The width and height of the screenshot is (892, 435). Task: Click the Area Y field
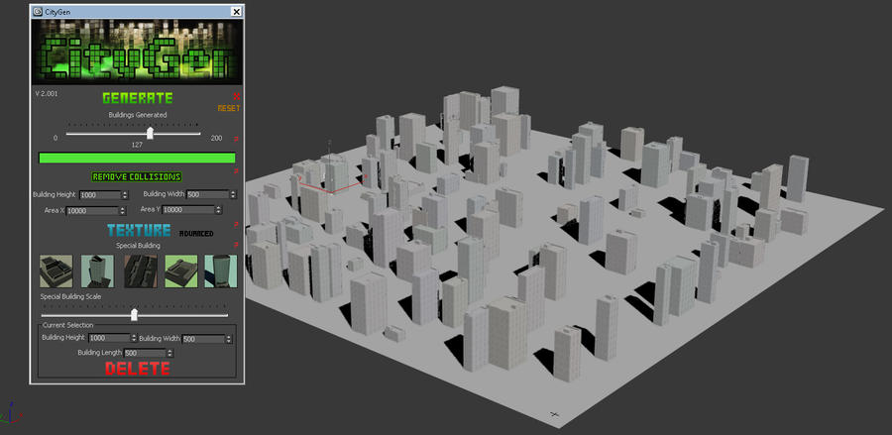click(187, 210)
